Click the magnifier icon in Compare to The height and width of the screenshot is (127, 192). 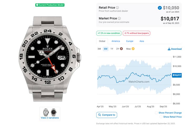click(99, 115)
